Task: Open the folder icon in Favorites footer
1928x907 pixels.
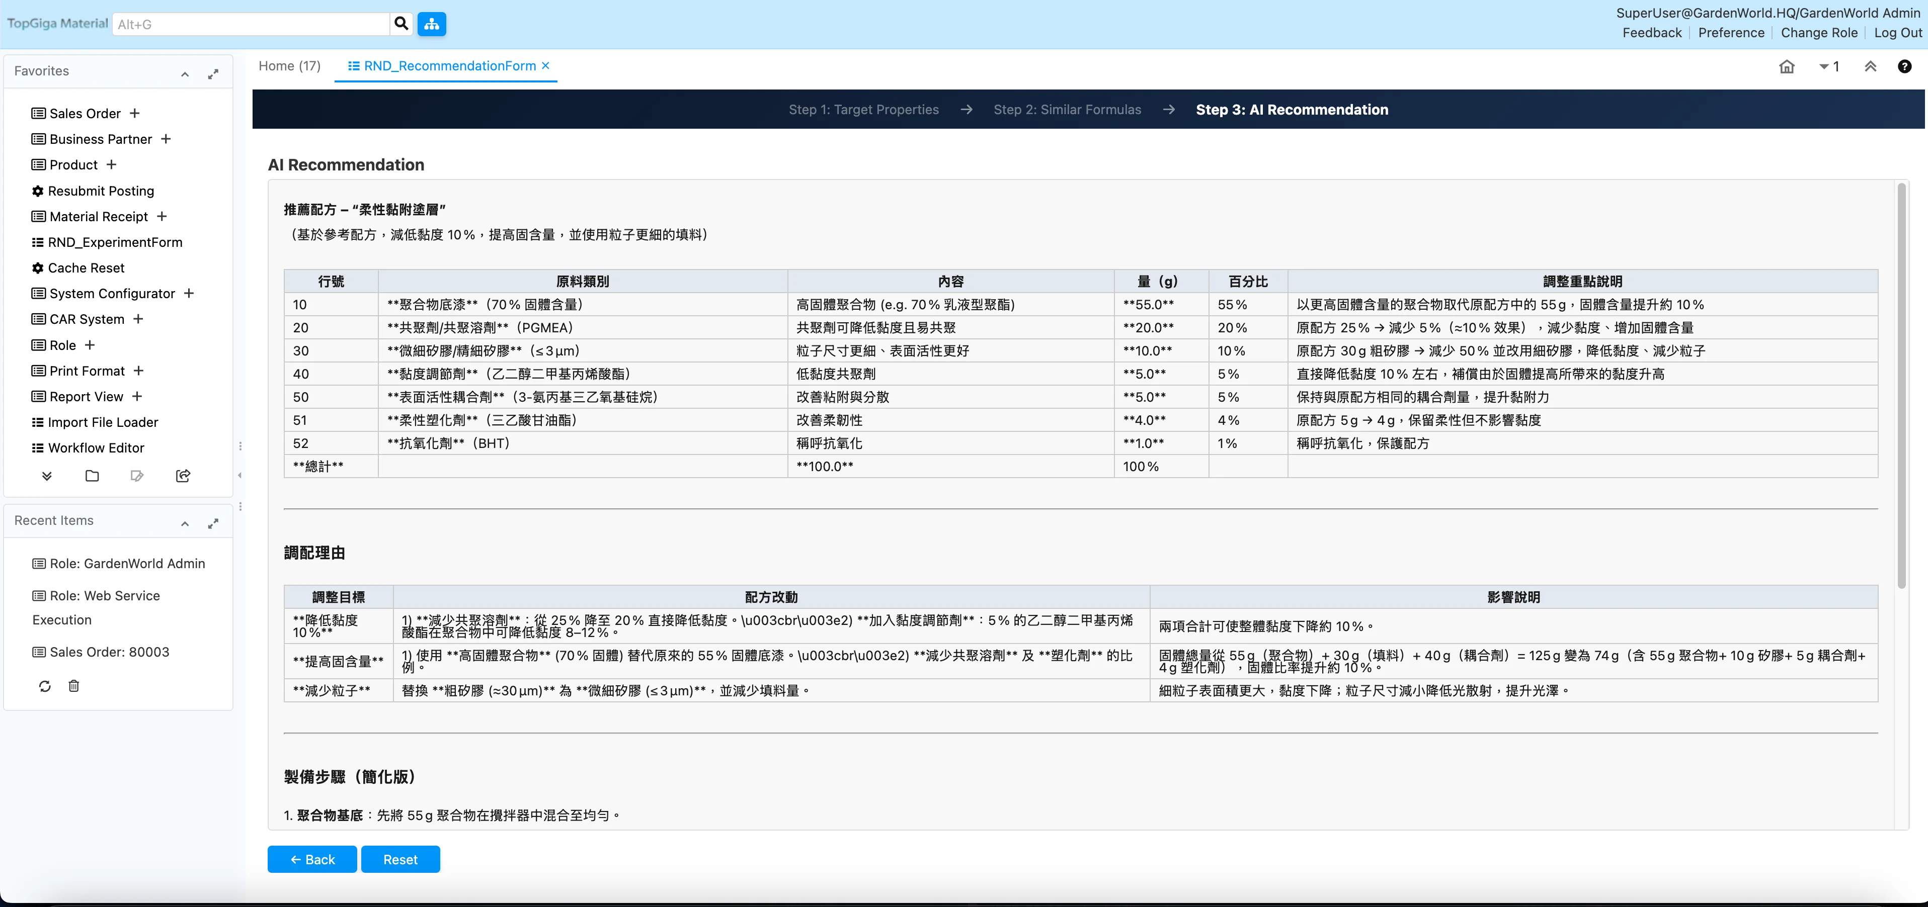Action: 91,476
